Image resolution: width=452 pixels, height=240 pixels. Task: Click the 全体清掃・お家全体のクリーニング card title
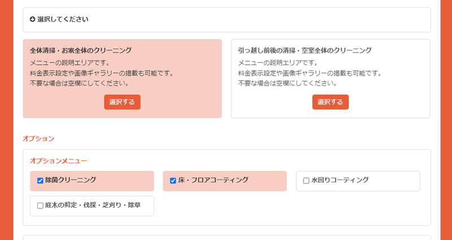pos(81,50)
